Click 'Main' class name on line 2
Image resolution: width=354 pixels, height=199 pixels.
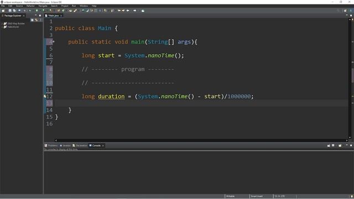[x=105, y=28]
